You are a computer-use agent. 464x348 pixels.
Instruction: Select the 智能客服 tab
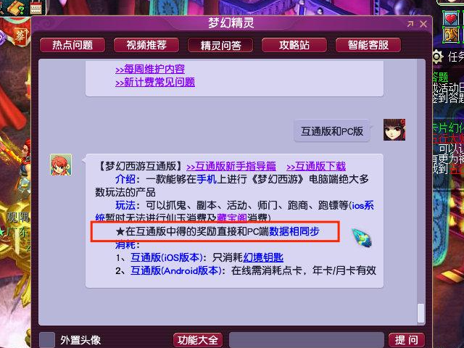tap(368, 45)
